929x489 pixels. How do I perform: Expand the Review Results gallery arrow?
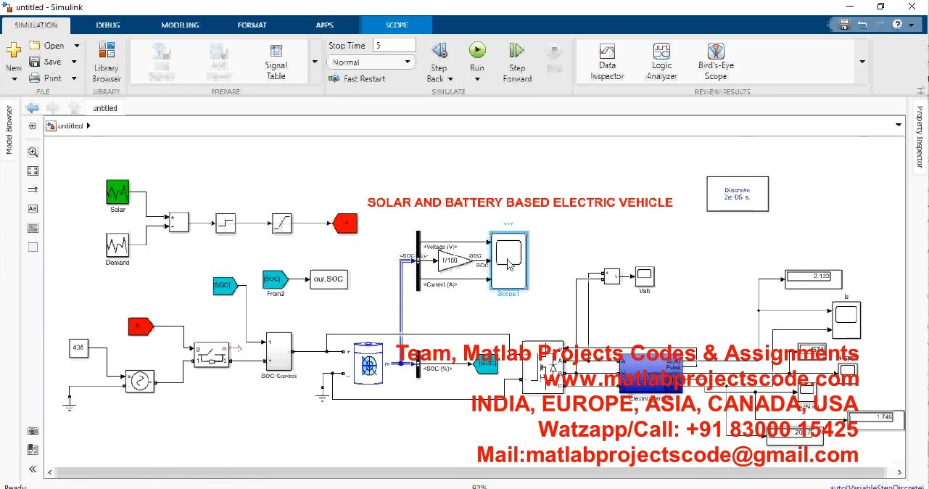[x=862, y=62]
